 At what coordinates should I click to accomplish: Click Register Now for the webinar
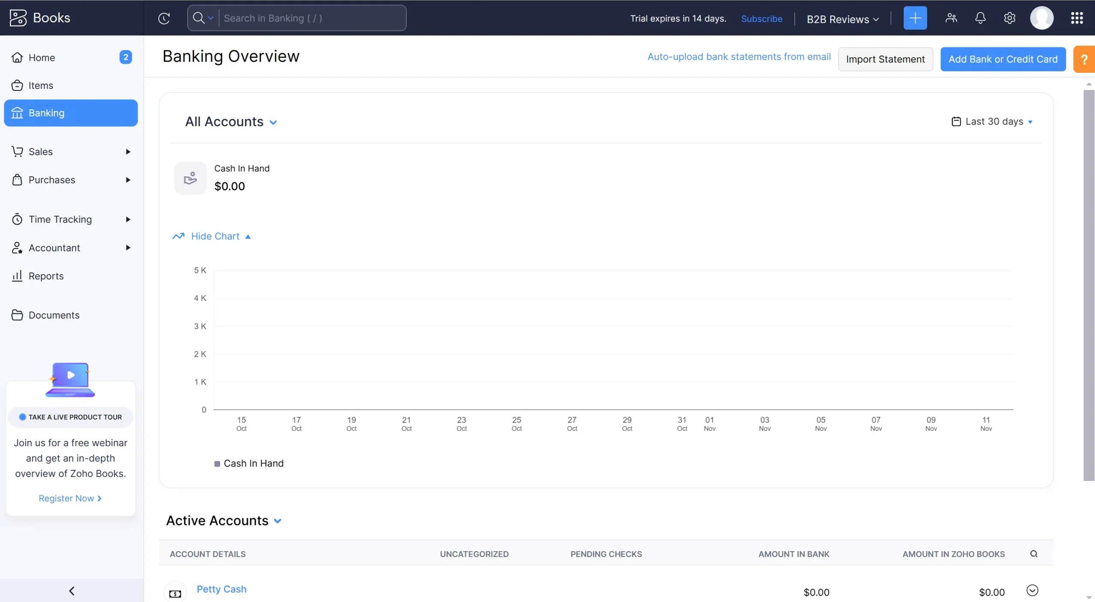point(70,498)
